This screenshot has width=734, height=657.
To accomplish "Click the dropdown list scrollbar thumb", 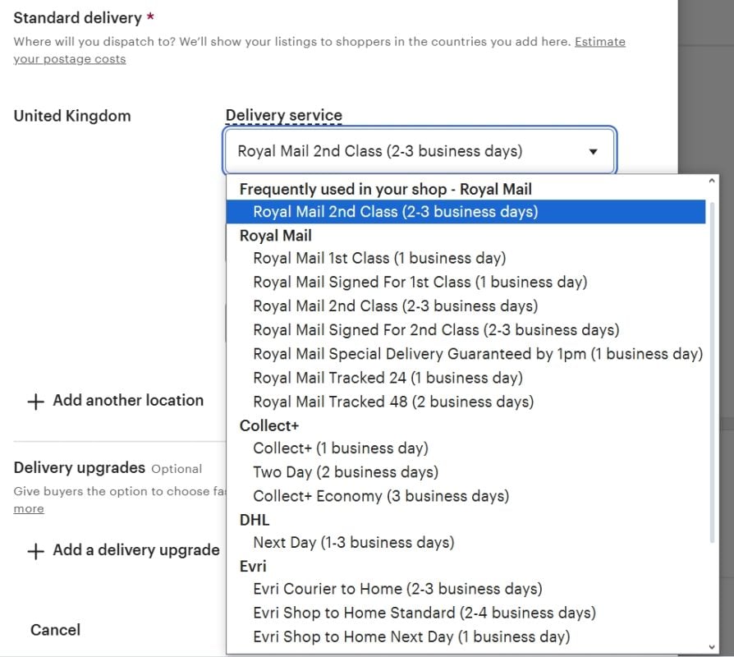I will click(712, 372).
